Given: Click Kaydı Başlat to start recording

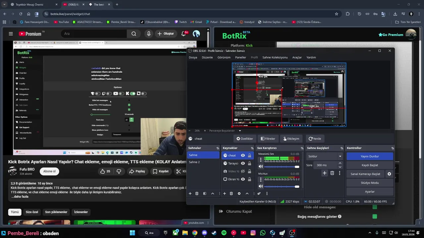Looking at the screenshot, I should point(370,165).
